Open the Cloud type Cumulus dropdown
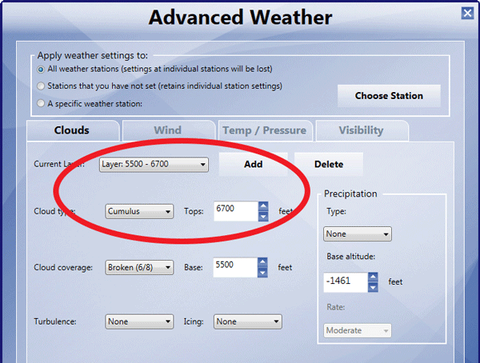Viewport: 480px width, 363px height. [x=139, y=211]
